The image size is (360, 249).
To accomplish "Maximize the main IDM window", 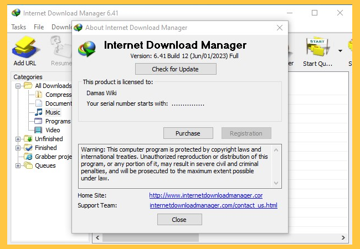I will pyautogui.click(x=315, y=13).
